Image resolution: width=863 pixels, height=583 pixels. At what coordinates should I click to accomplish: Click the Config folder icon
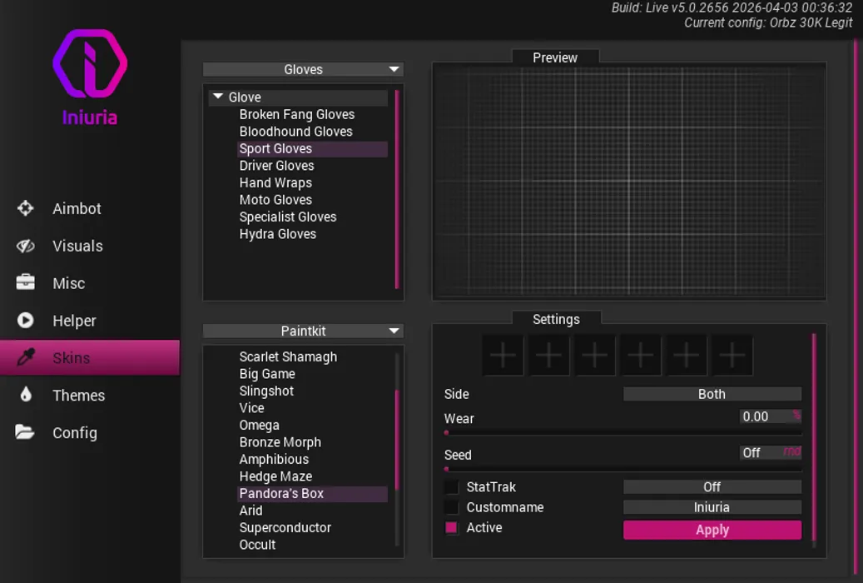[x=25, y=432]
